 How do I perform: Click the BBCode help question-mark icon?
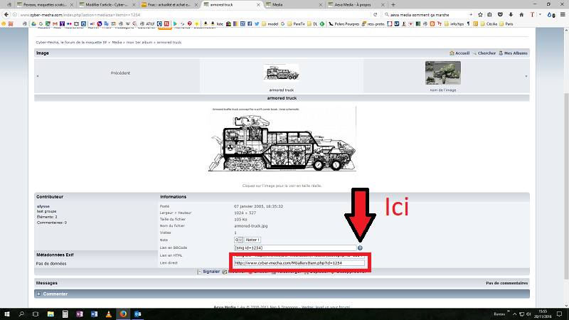[360, 247]
